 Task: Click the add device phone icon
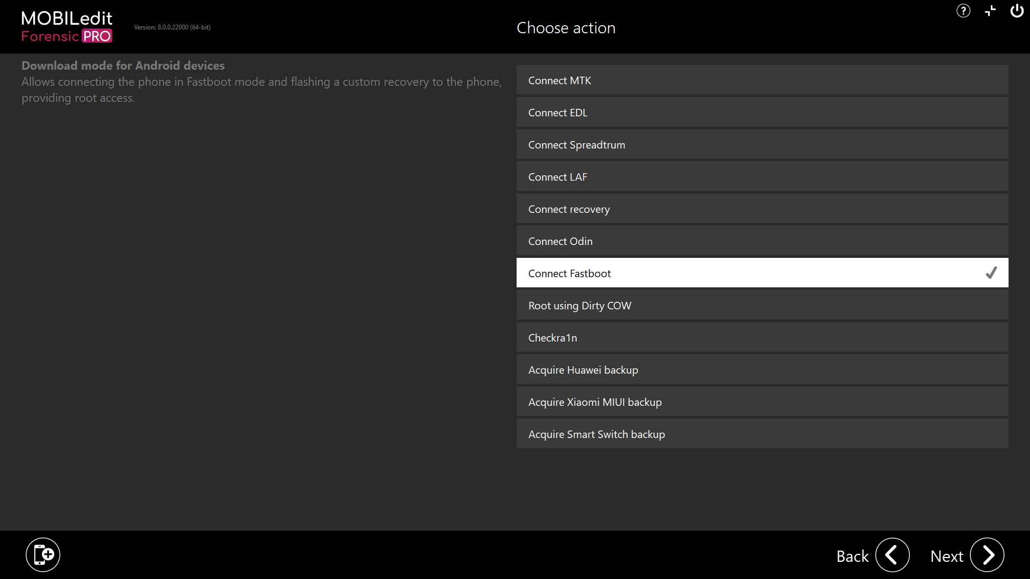click(x=43, y=554)
